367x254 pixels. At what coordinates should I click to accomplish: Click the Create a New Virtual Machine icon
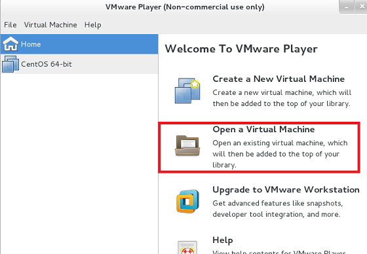(x=187, y=91)
